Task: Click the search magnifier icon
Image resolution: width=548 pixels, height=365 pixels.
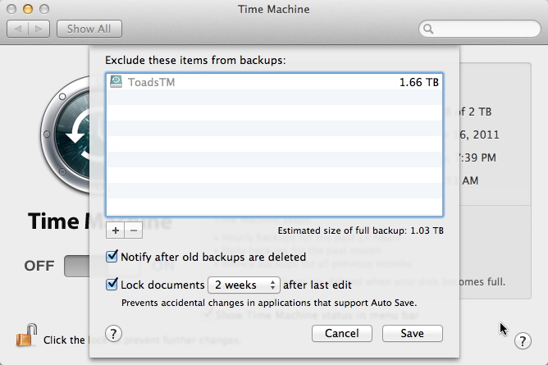Action: (x=428, y=29)
